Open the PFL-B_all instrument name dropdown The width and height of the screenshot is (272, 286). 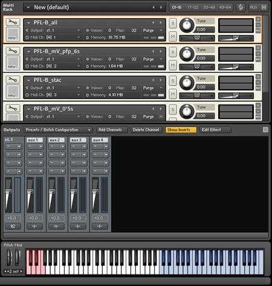(x=28, y=22)
